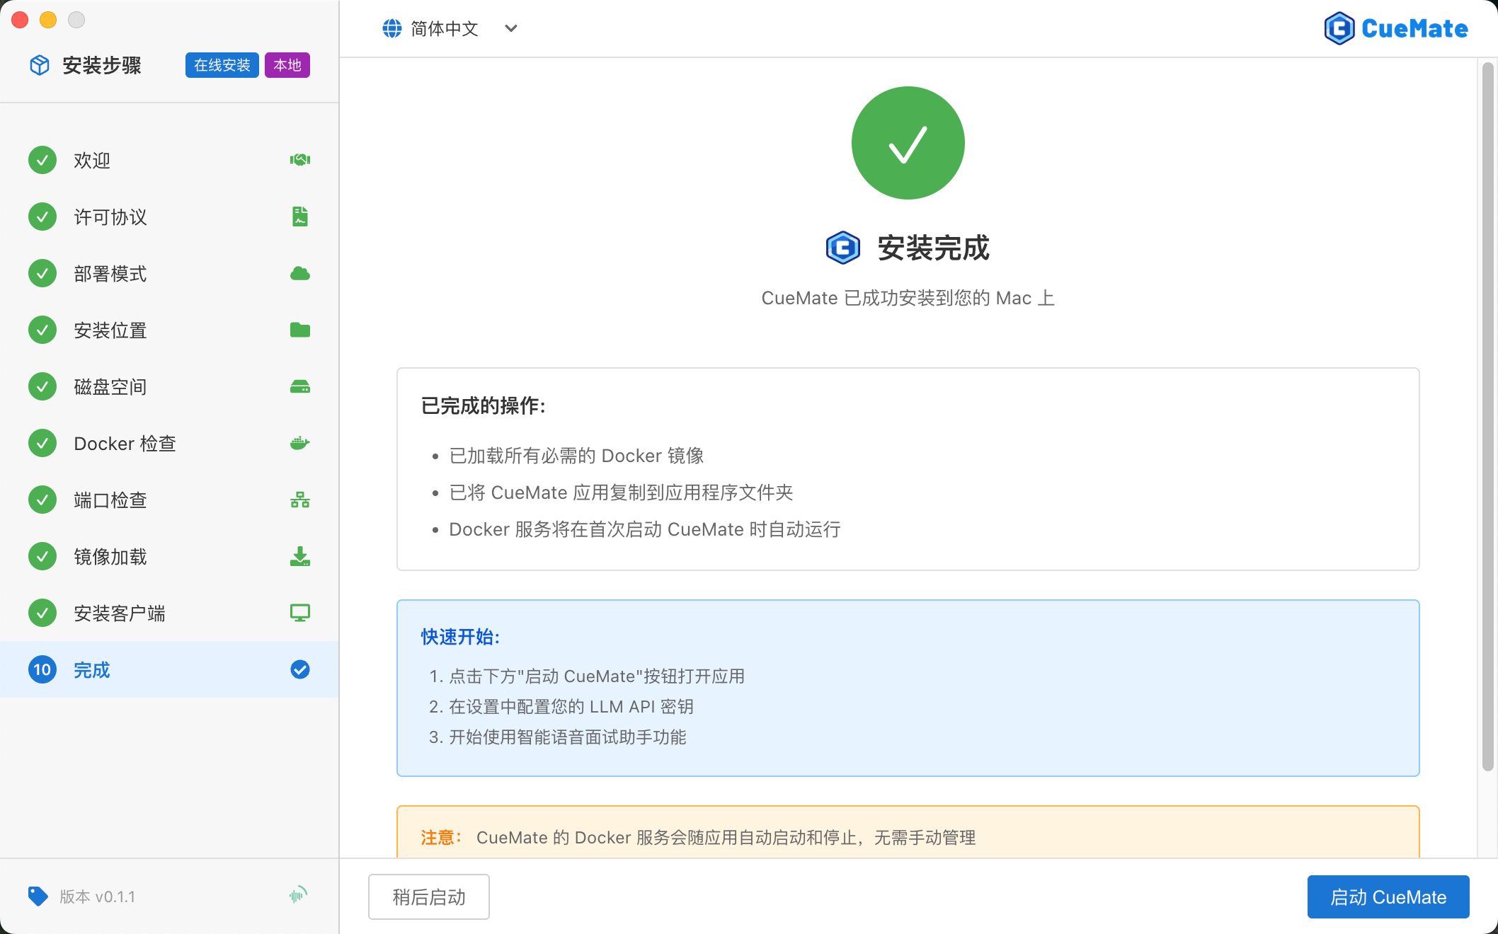Click the green checkmark beside 欢迎
The width and height of the screenshot is (1498, 934).
[x=42, y=160]
